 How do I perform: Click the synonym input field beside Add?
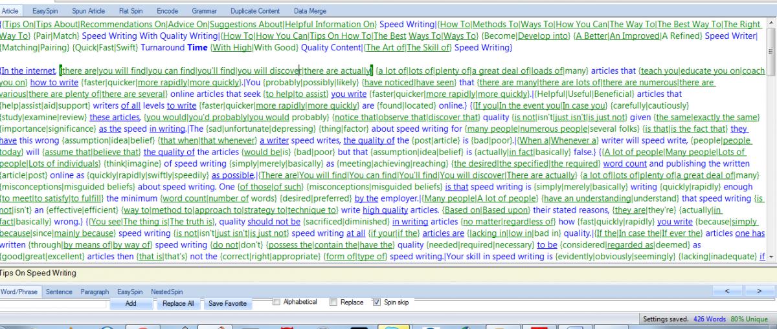[x=53, y=303]
